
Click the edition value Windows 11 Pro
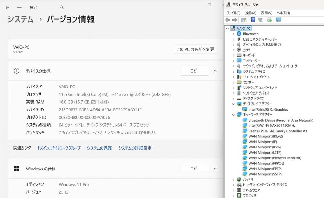tap(74, 185)
